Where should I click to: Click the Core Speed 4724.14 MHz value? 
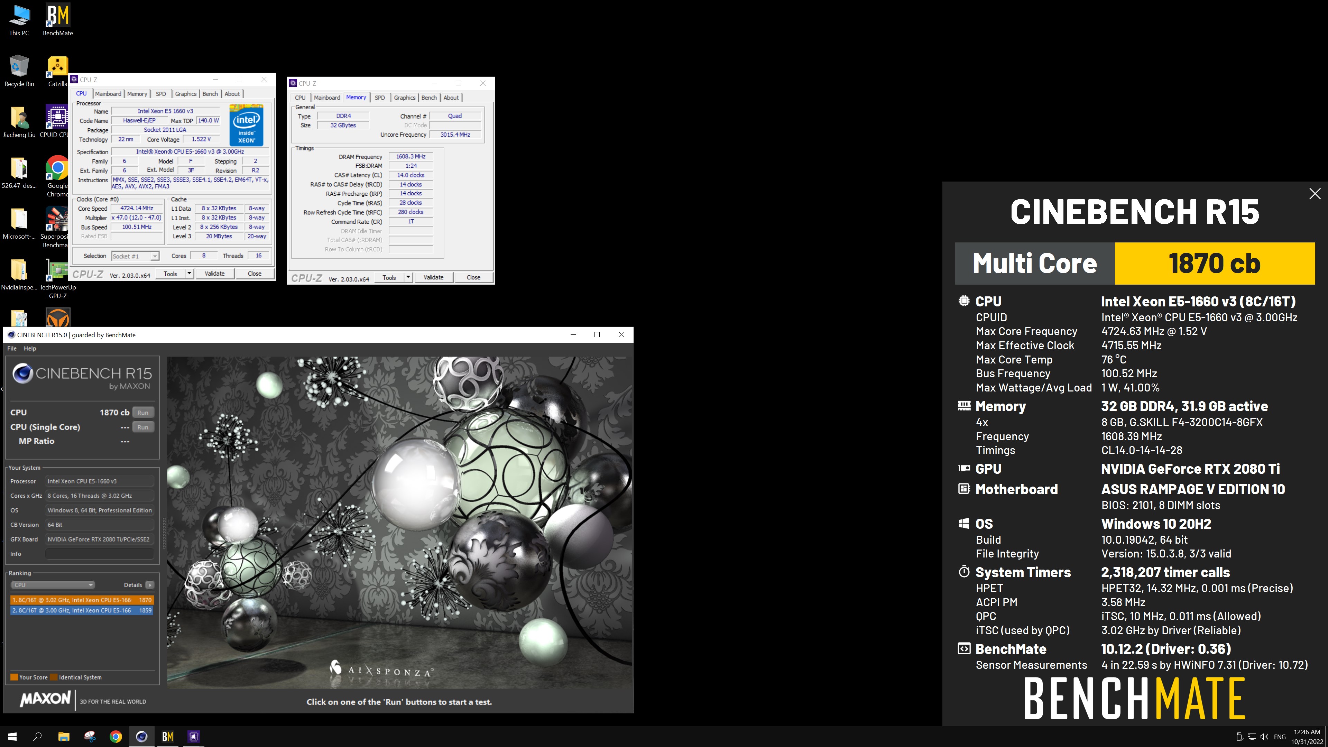coord(137,208)
